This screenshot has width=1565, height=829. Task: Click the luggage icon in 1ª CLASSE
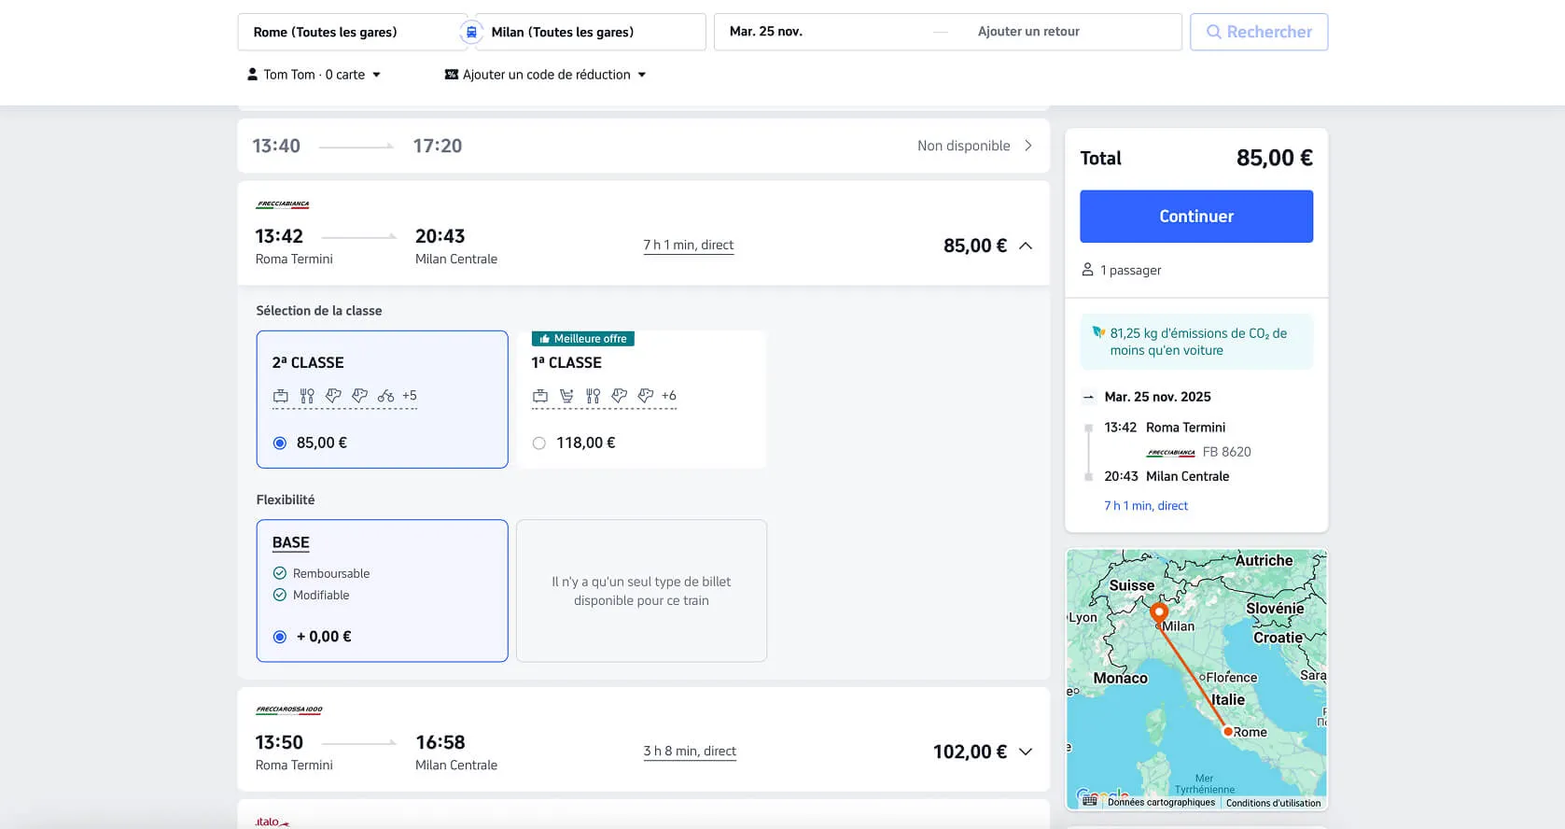(539, 396)
